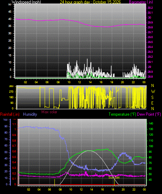162x194 pixels.
Task: Click the 28.8 barometer scale value
Action: 150,77
